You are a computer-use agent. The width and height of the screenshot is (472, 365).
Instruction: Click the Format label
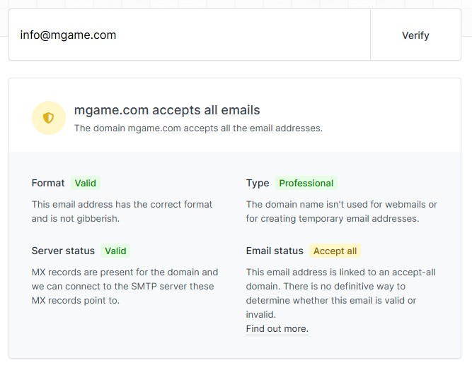pos(48,183)
